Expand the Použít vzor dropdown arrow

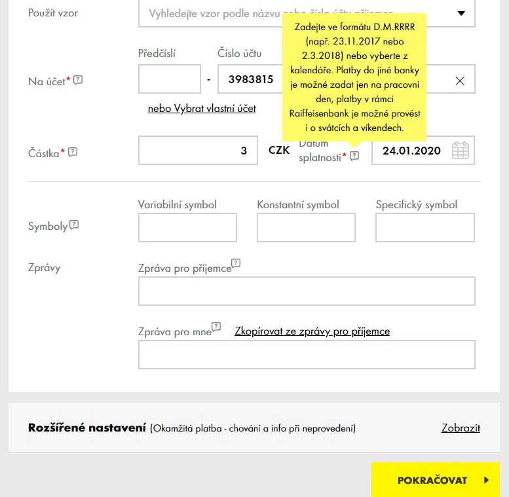click(x=461, y=13)
